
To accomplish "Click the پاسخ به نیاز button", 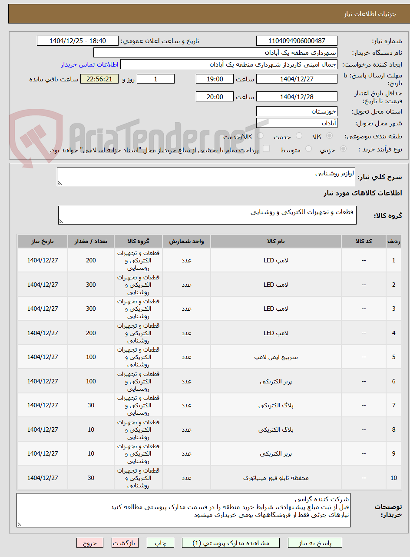I will click(x=315, y=543).
